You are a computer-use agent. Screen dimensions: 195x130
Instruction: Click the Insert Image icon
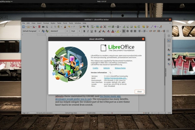tap(97, 27)
